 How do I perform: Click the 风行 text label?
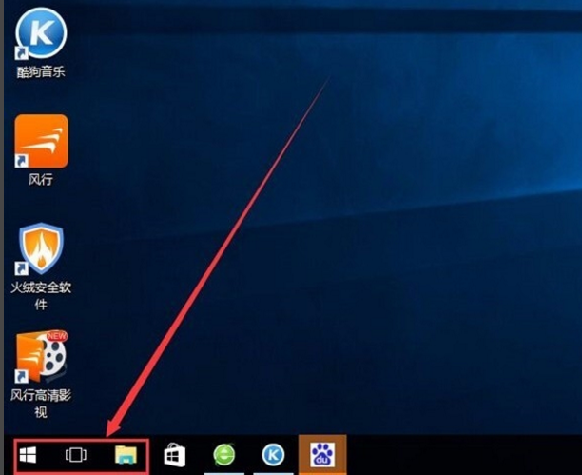click(41, 179)
